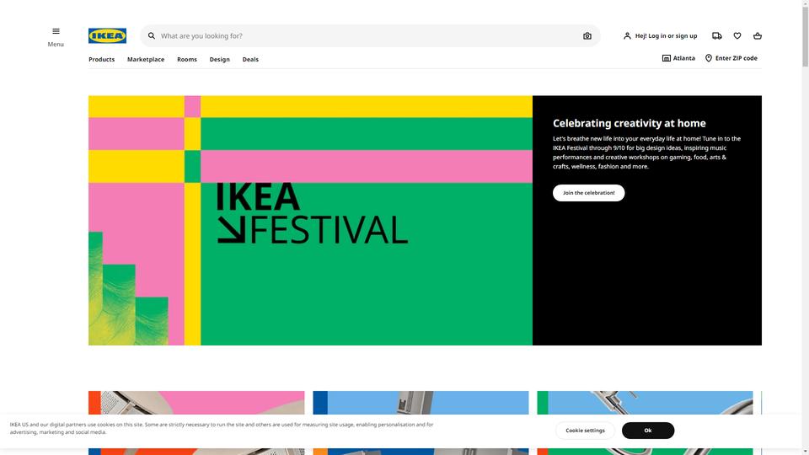The width and height of the screenshot is (809, 455).
Task: Open the Products menu
Action: pos(102,59)
